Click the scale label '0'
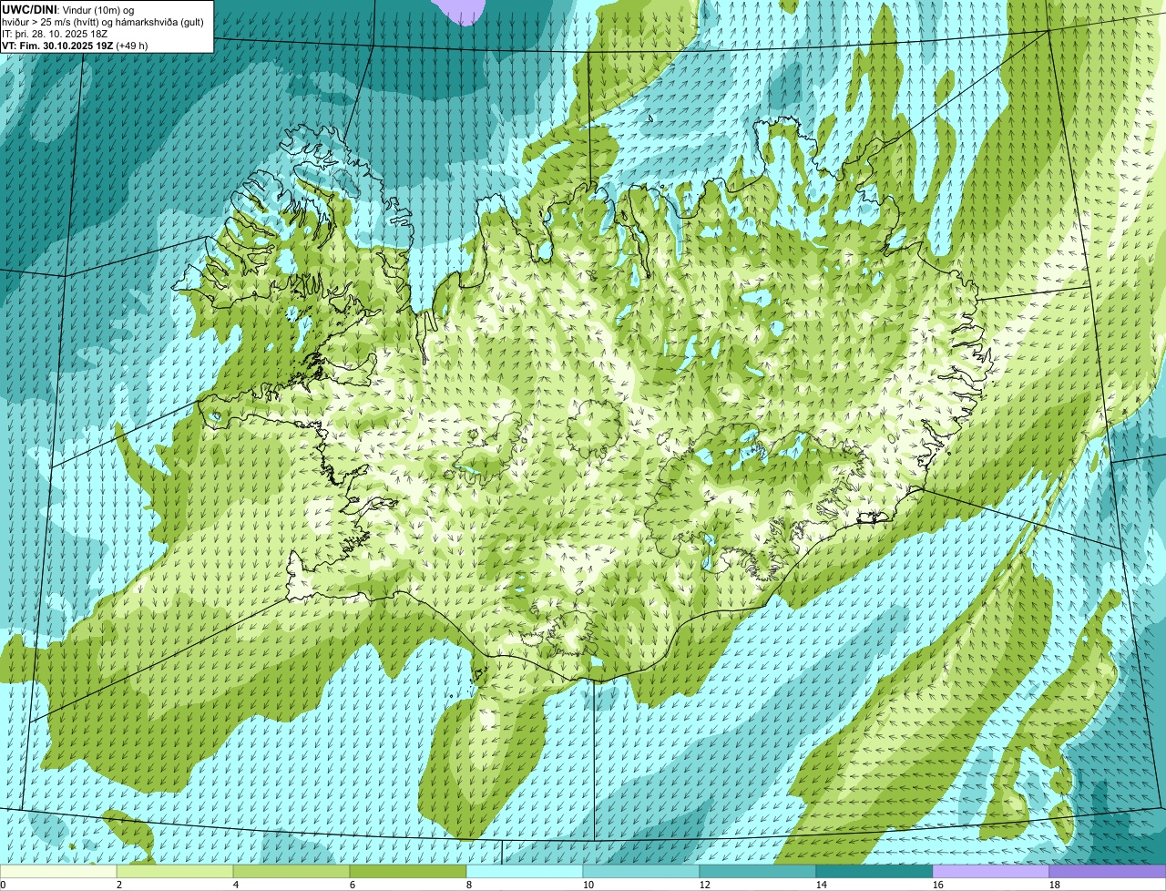 click(3, 885)
